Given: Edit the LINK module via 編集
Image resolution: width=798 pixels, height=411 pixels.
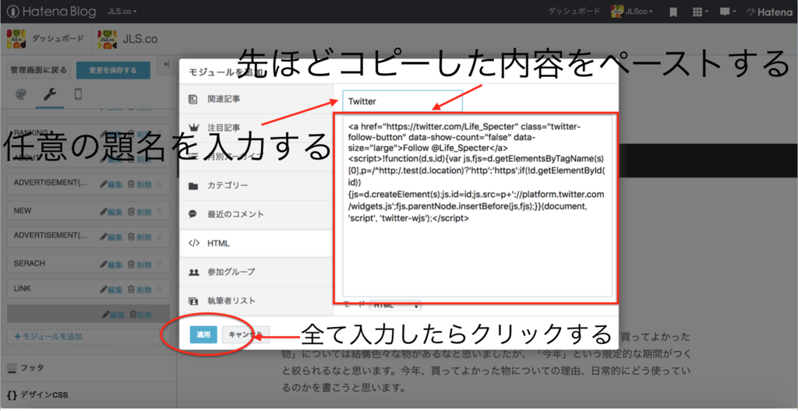Looking at the screenshot, I should (111, 290).
